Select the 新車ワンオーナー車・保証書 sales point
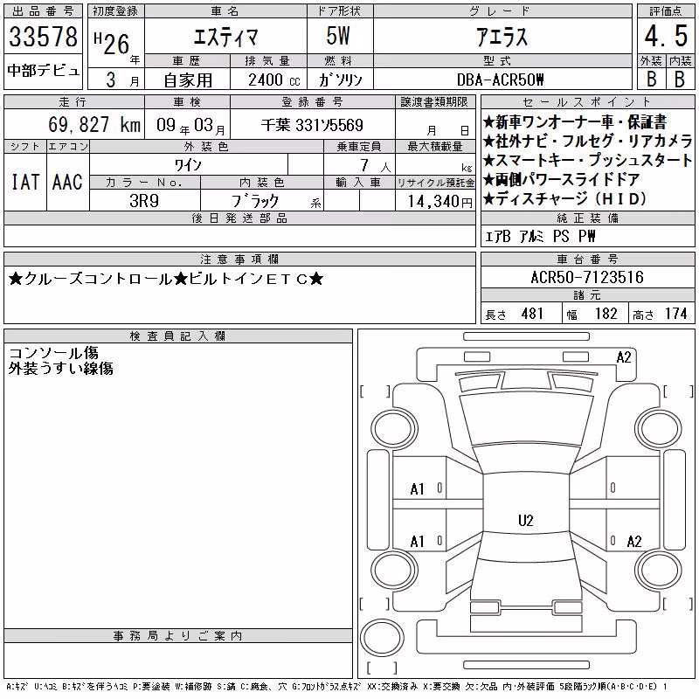This screenshot has height=699, width=699. click(x=575, y=122)
